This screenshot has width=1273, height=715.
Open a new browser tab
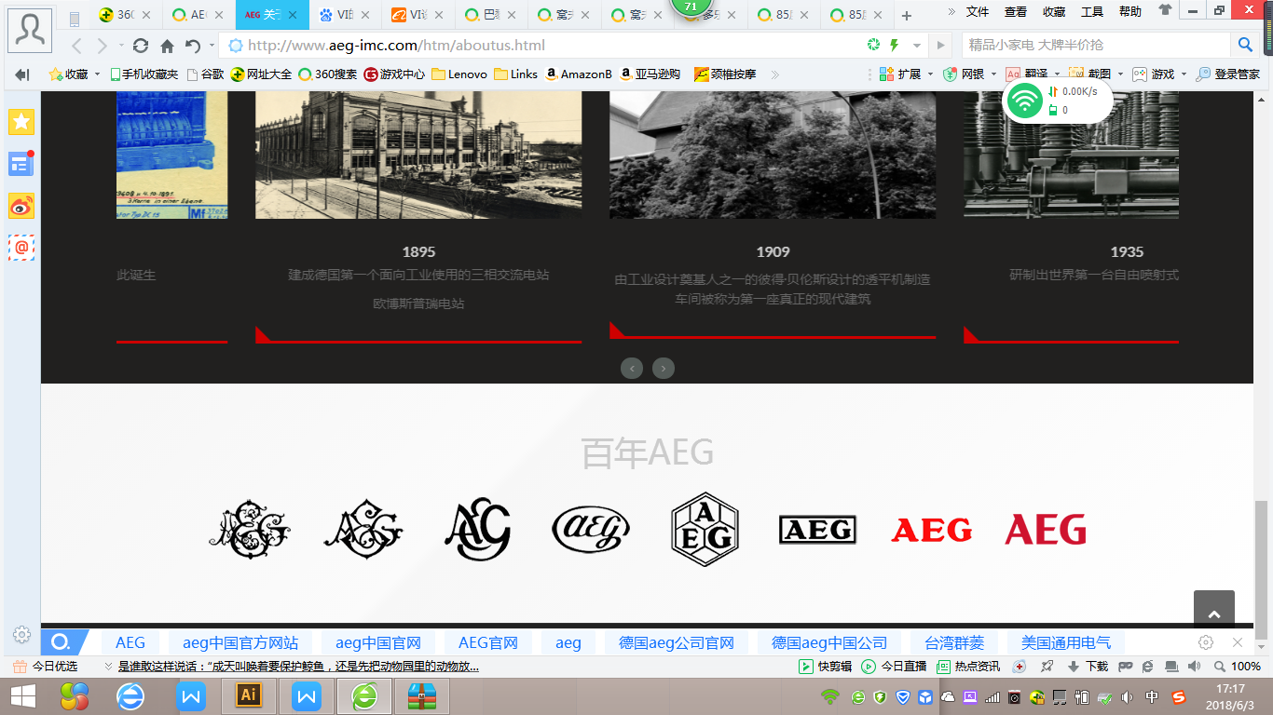click(x=907, y=16)
